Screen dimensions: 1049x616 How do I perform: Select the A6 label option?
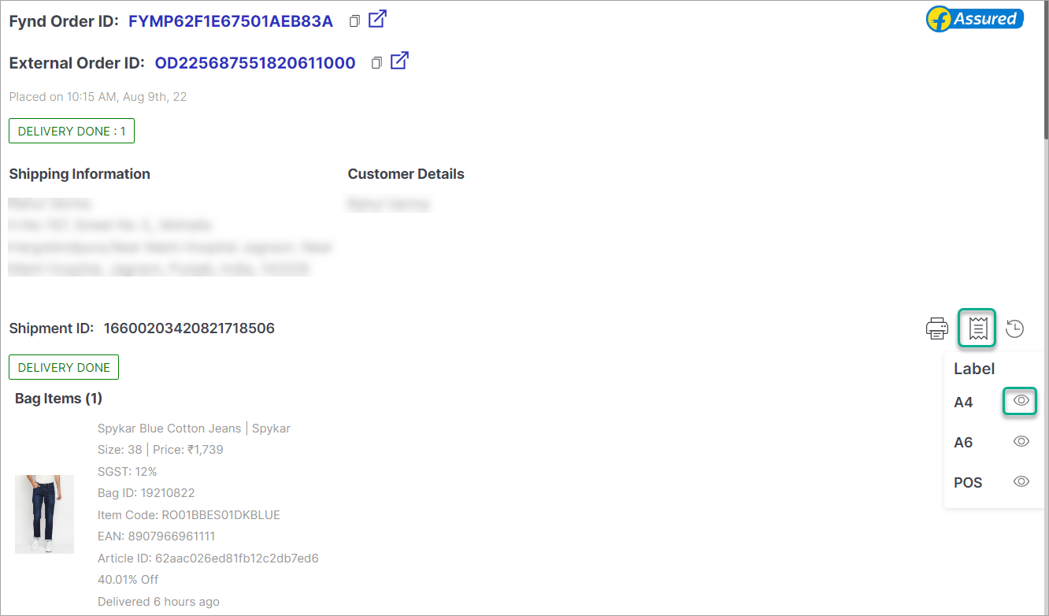963,443
